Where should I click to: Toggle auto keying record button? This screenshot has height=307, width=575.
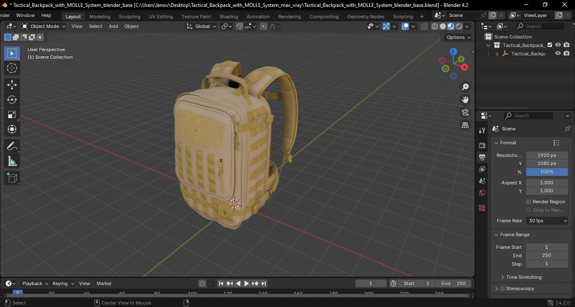tap(202, 283)
